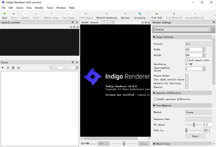216x147 pixels.
Task: Open the Response func. dropdown
Action: click(x=199, y=119)
